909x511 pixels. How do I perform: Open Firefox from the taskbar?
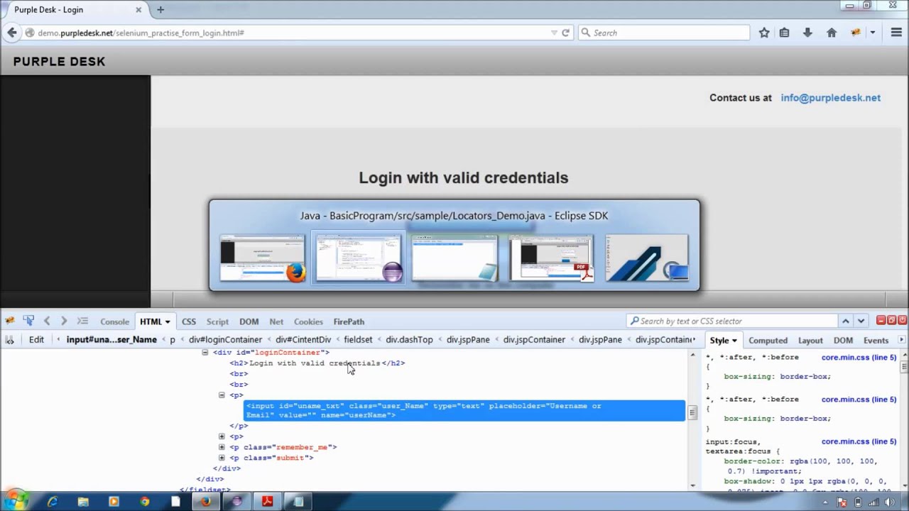coord(206,502)
